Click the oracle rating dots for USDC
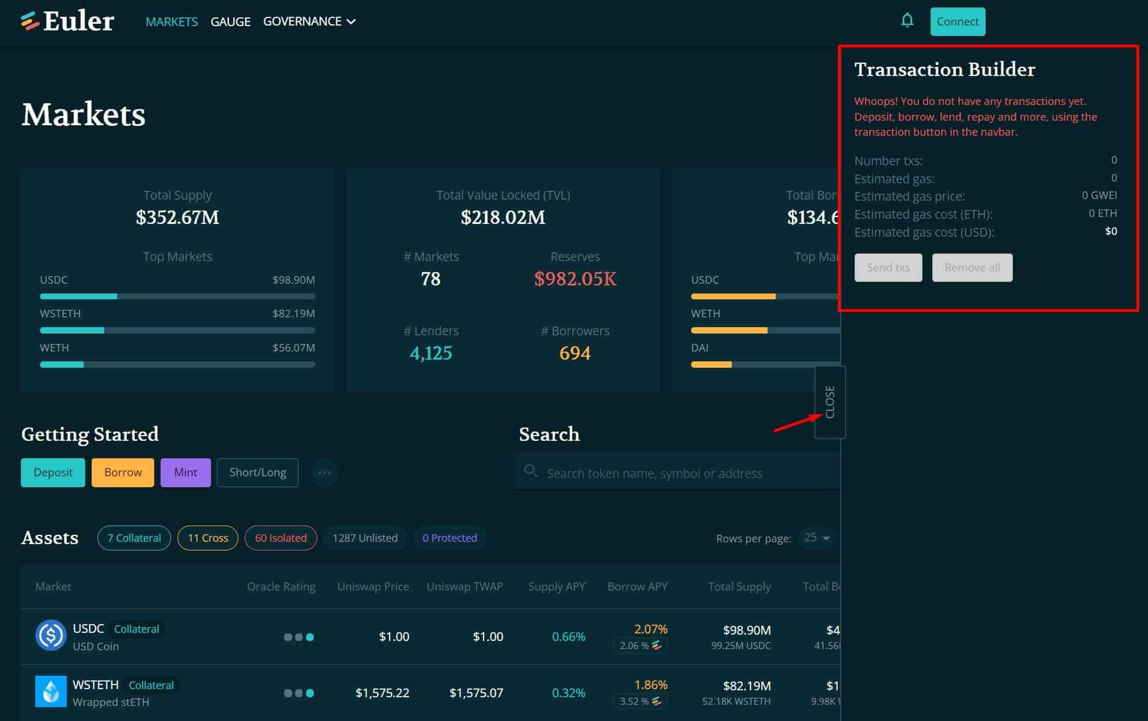 point(299,636)
